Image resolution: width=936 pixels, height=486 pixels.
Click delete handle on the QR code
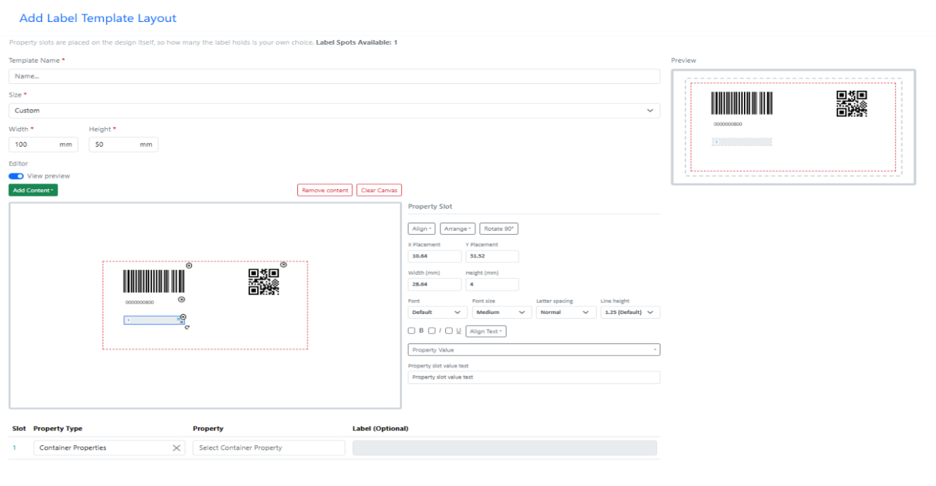(x=283, y=264)
